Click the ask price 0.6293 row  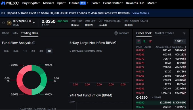tap(161, 50)
